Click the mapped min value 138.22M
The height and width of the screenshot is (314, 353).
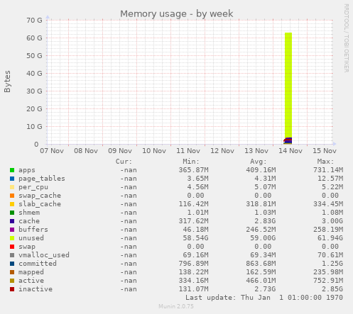193,272
